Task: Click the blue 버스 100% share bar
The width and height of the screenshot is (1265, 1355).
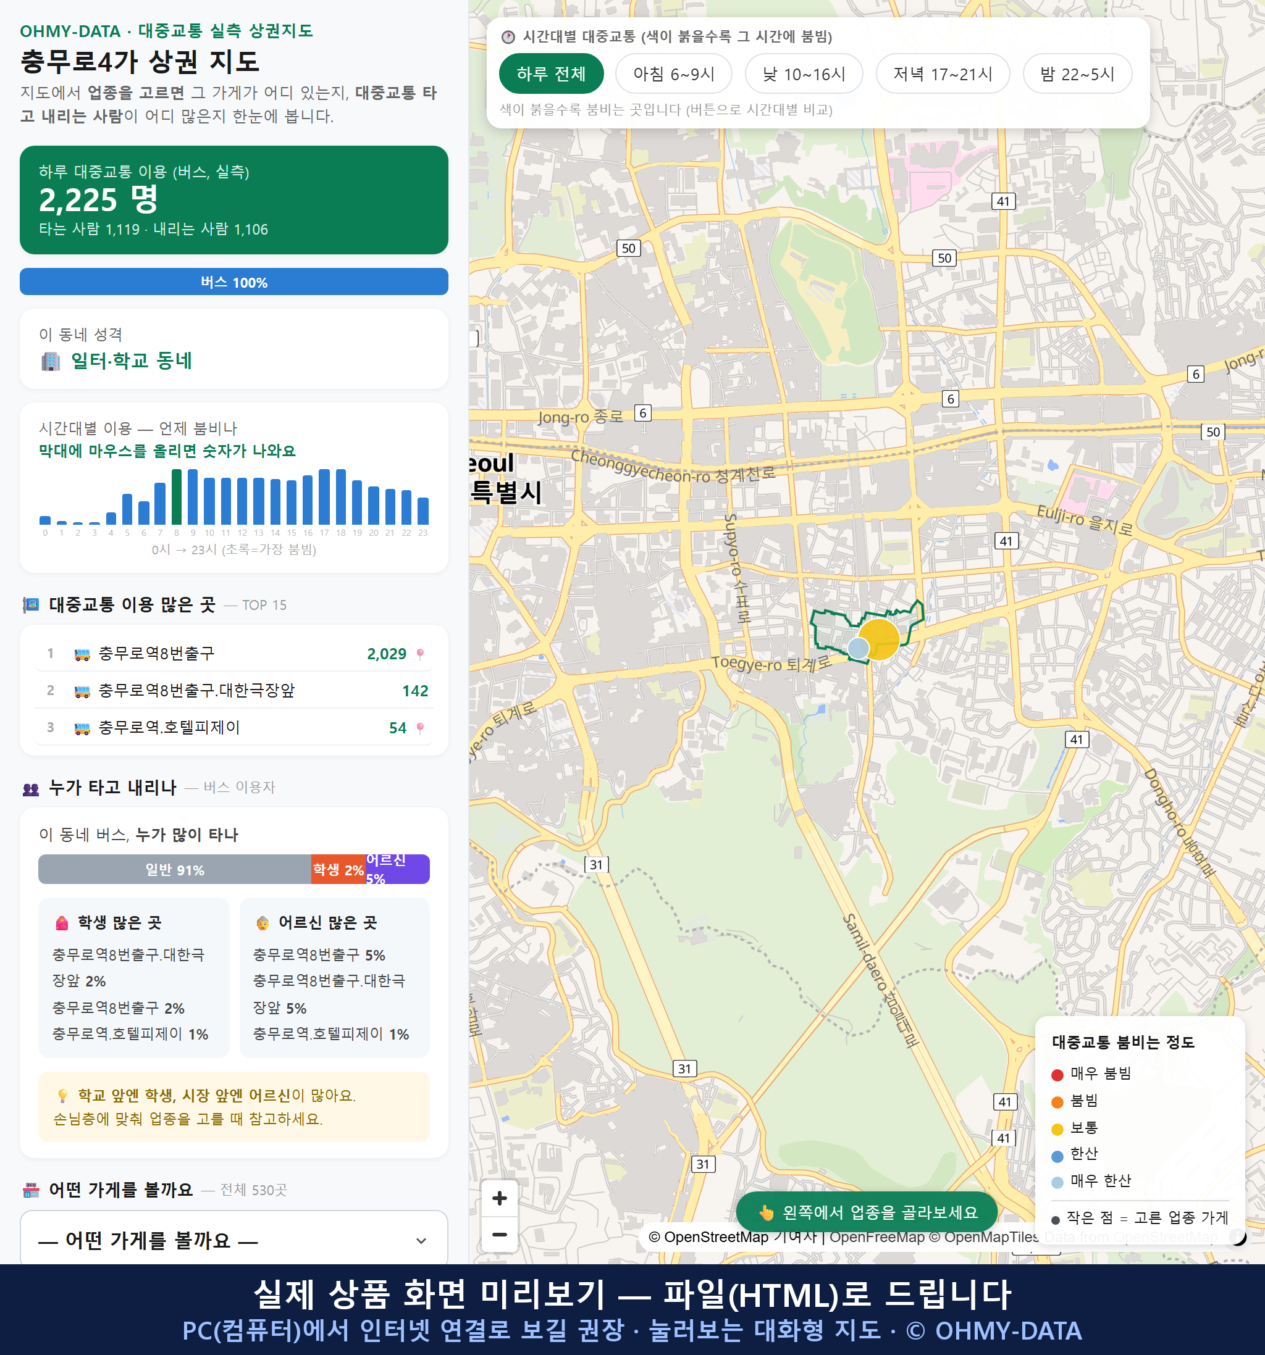Action: point(234,281)
